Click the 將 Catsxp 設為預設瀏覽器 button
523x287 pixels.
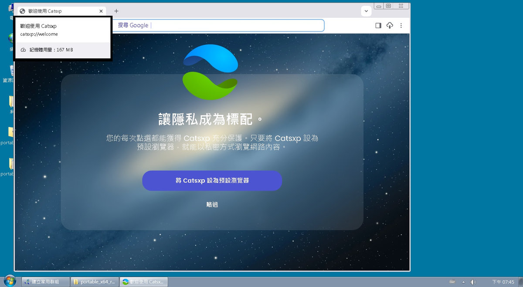[212, 180]
